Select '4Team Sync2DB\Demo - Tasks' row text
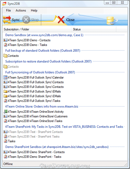Viewport: 130px width, 169px height. coord(28,45)
